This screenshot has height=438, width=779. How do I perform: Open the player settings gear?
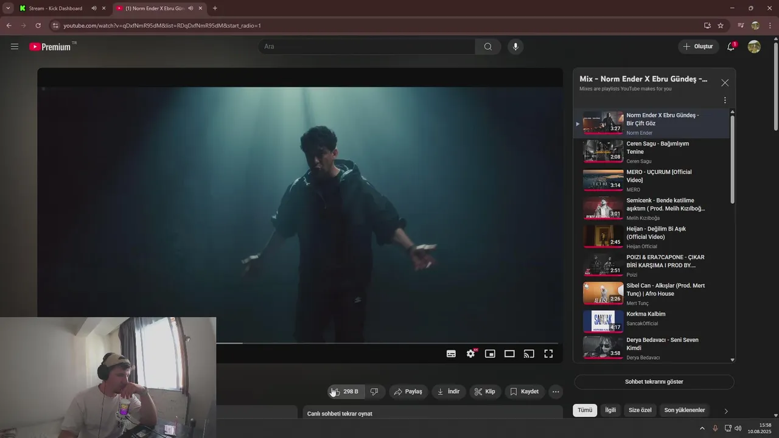click(x=470, y=353)
